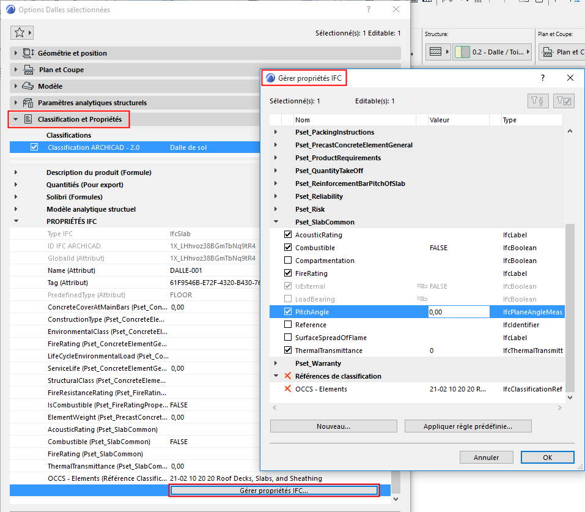
Task: Click the Plan et Coupe panel icon
Action: (29, 70)
